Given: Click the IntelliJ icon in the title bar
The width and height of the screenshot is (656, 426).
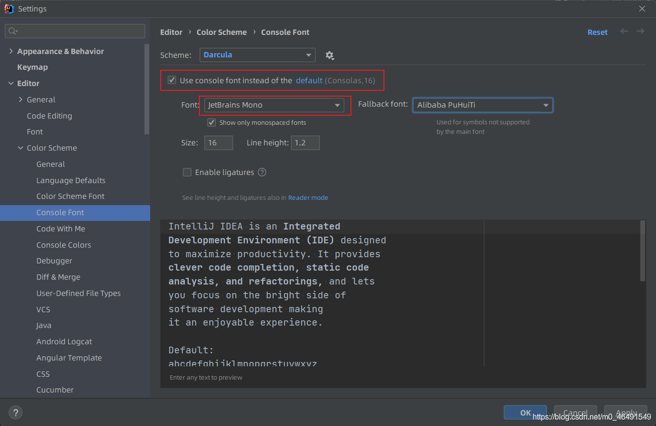Looking at the screenshot, I should pos(9,9).
